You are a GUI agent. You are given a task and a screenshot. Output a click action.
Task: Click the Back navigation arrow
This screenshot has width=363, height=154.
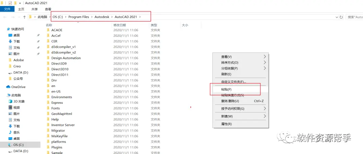click(x=5, y=17)
